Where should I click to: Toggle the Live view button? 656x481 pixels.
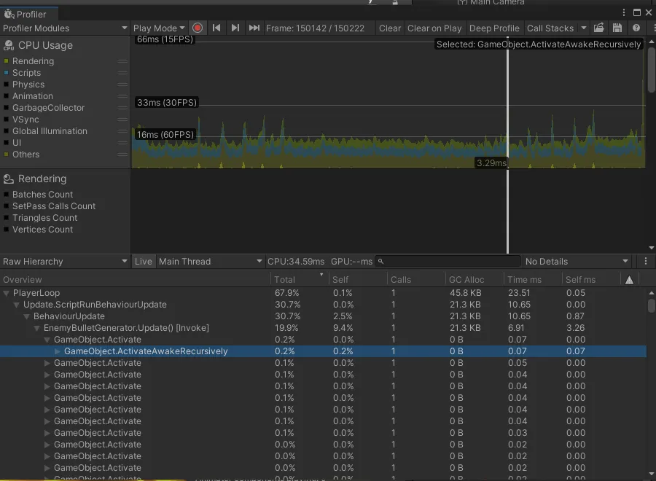[x=144, y=261]
